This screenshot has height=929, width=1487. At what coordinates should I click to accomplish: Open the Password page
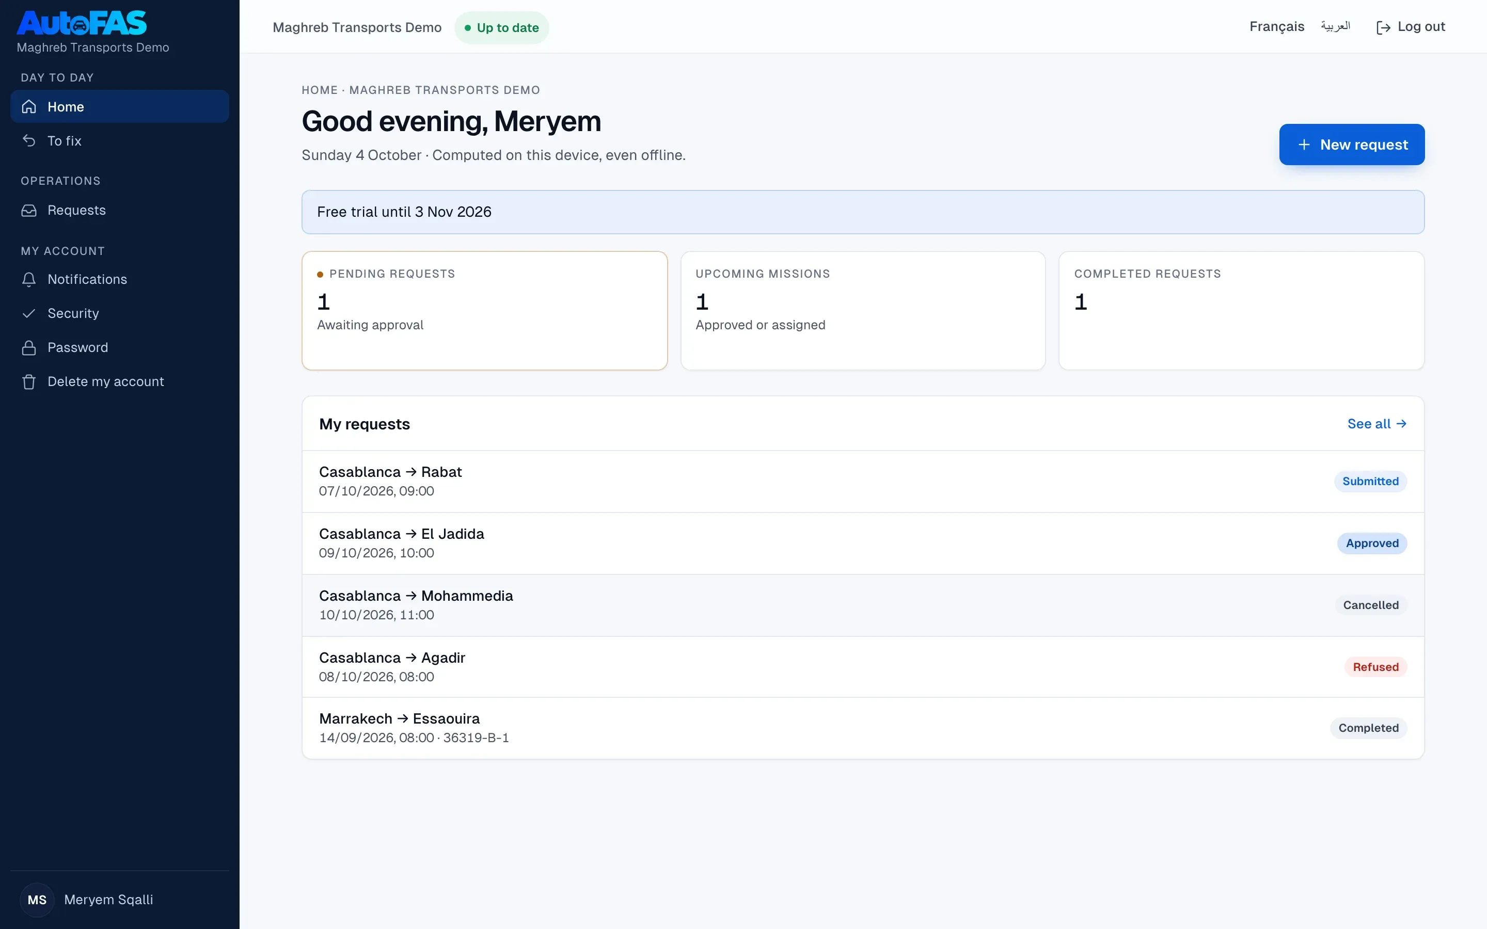coord(120,348)
